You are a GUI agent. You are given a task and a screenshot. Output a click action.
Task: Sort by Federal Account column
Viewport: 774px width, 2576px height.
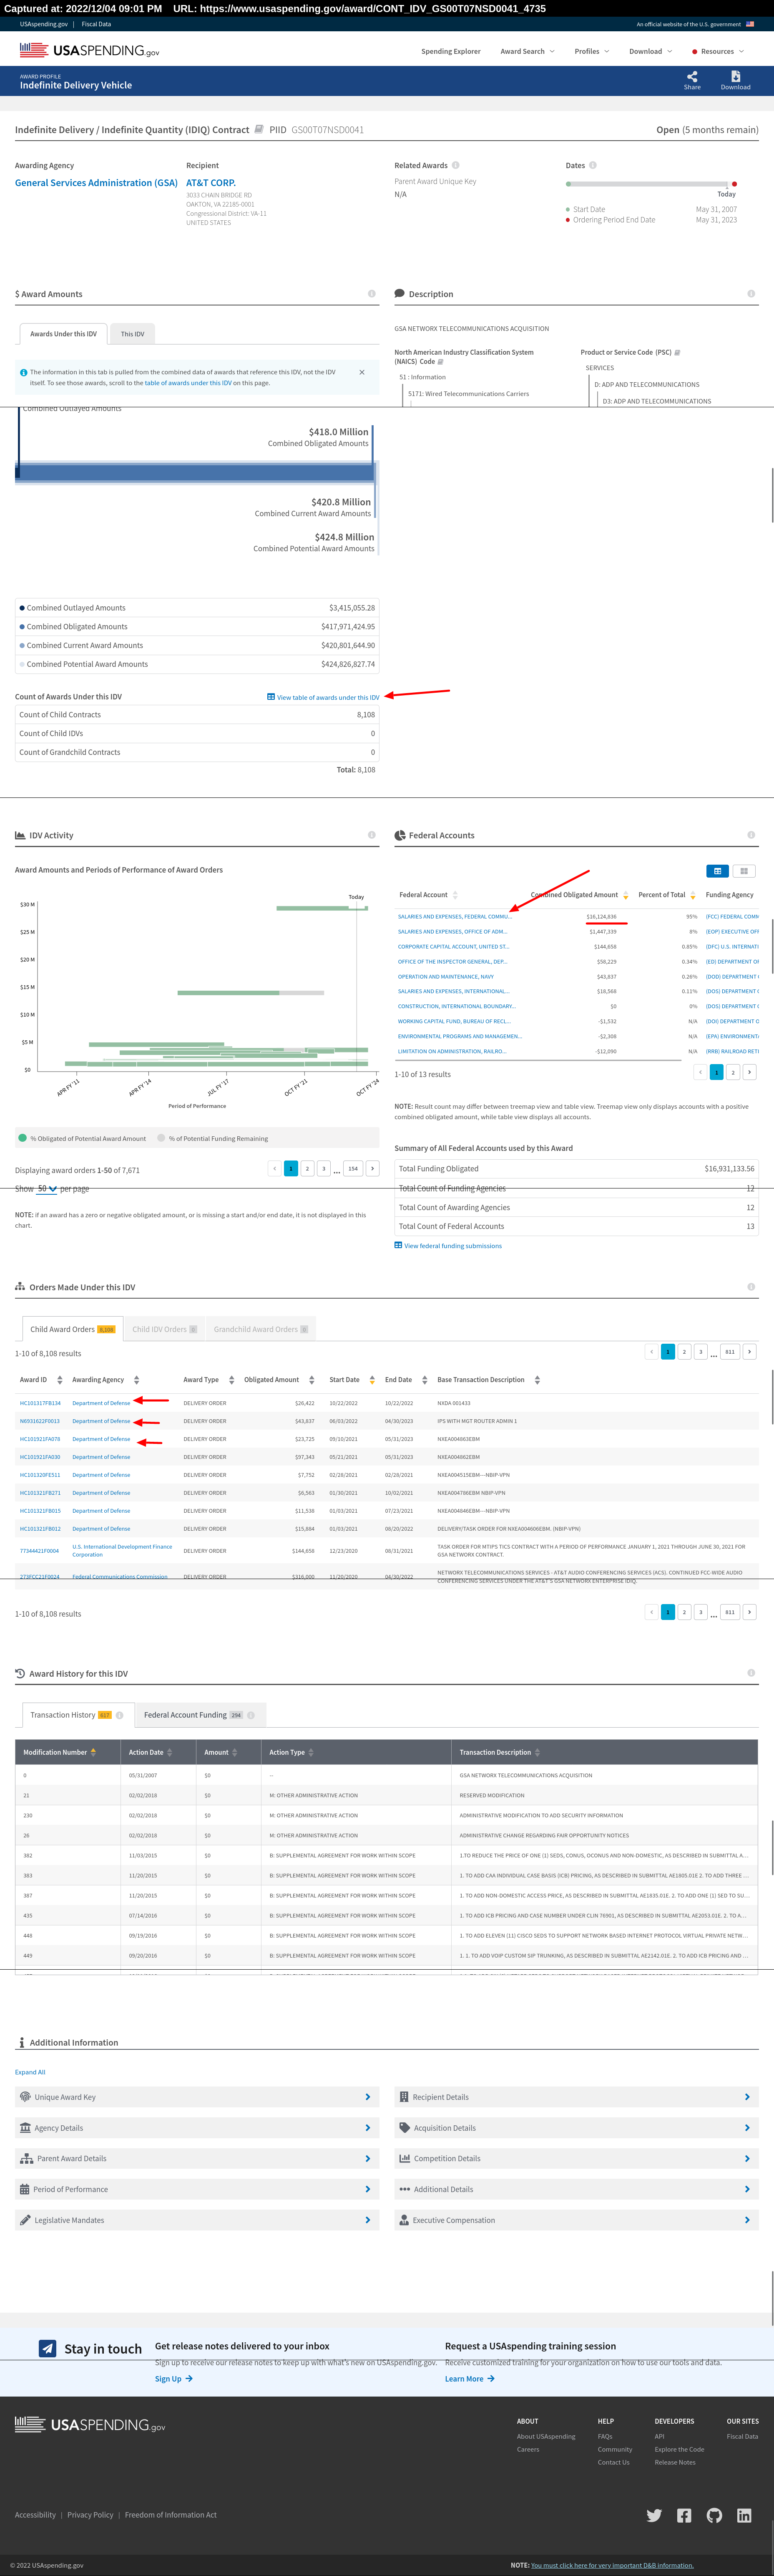click(x=455, y=895)
